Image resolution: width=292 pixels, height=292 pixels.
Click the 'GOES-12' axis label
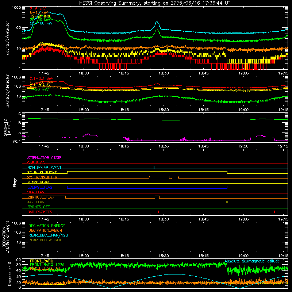(5, 127)
